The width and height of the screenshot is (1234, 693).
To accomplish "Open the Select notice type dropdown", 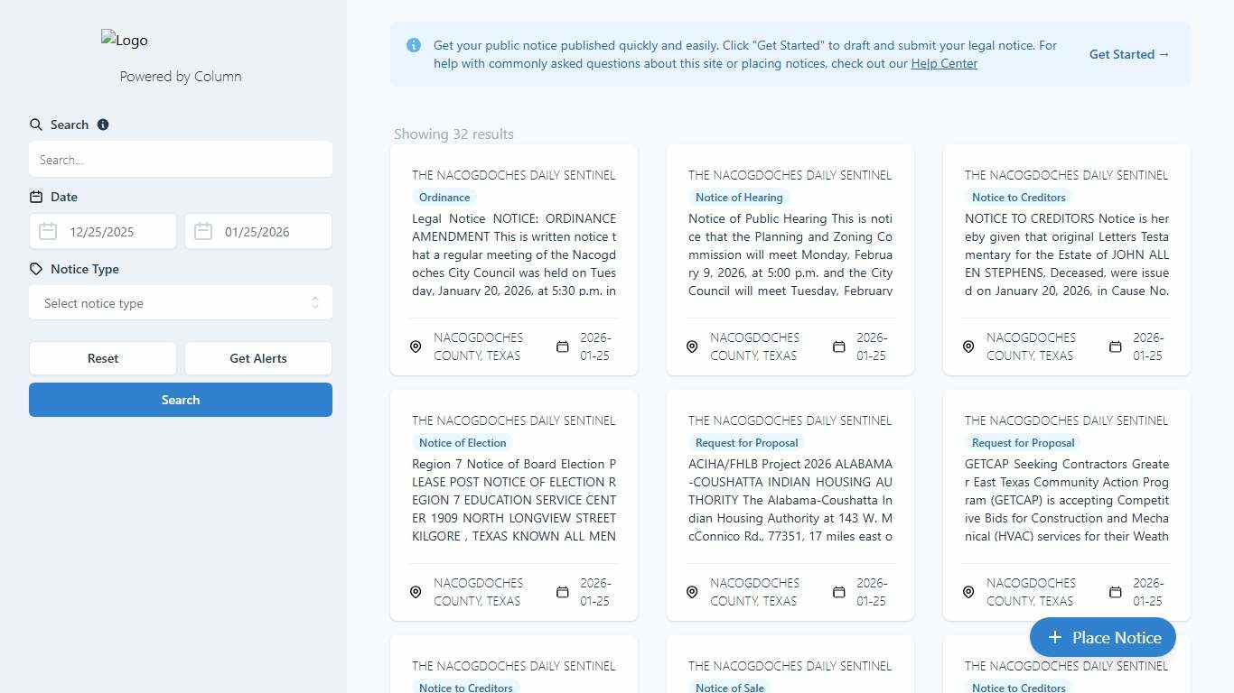I will tap(181, 303).
